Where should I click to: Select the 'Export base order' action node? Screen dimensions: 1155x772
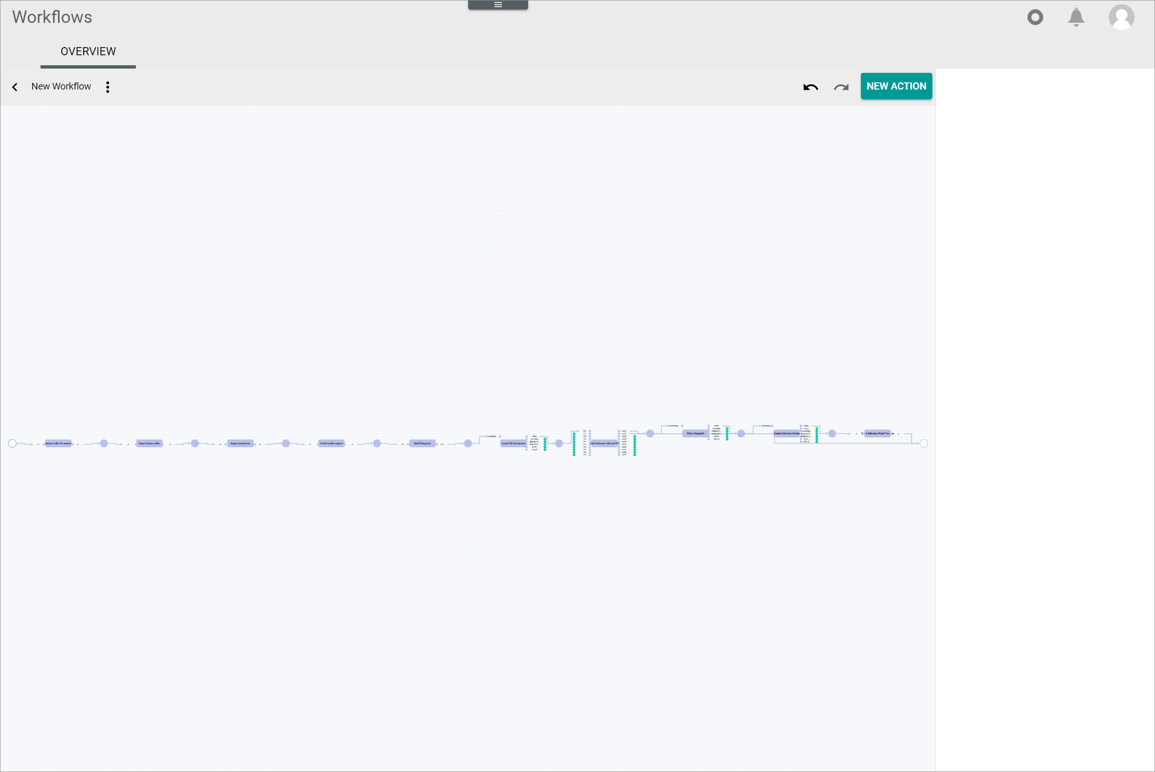[149, 443]
